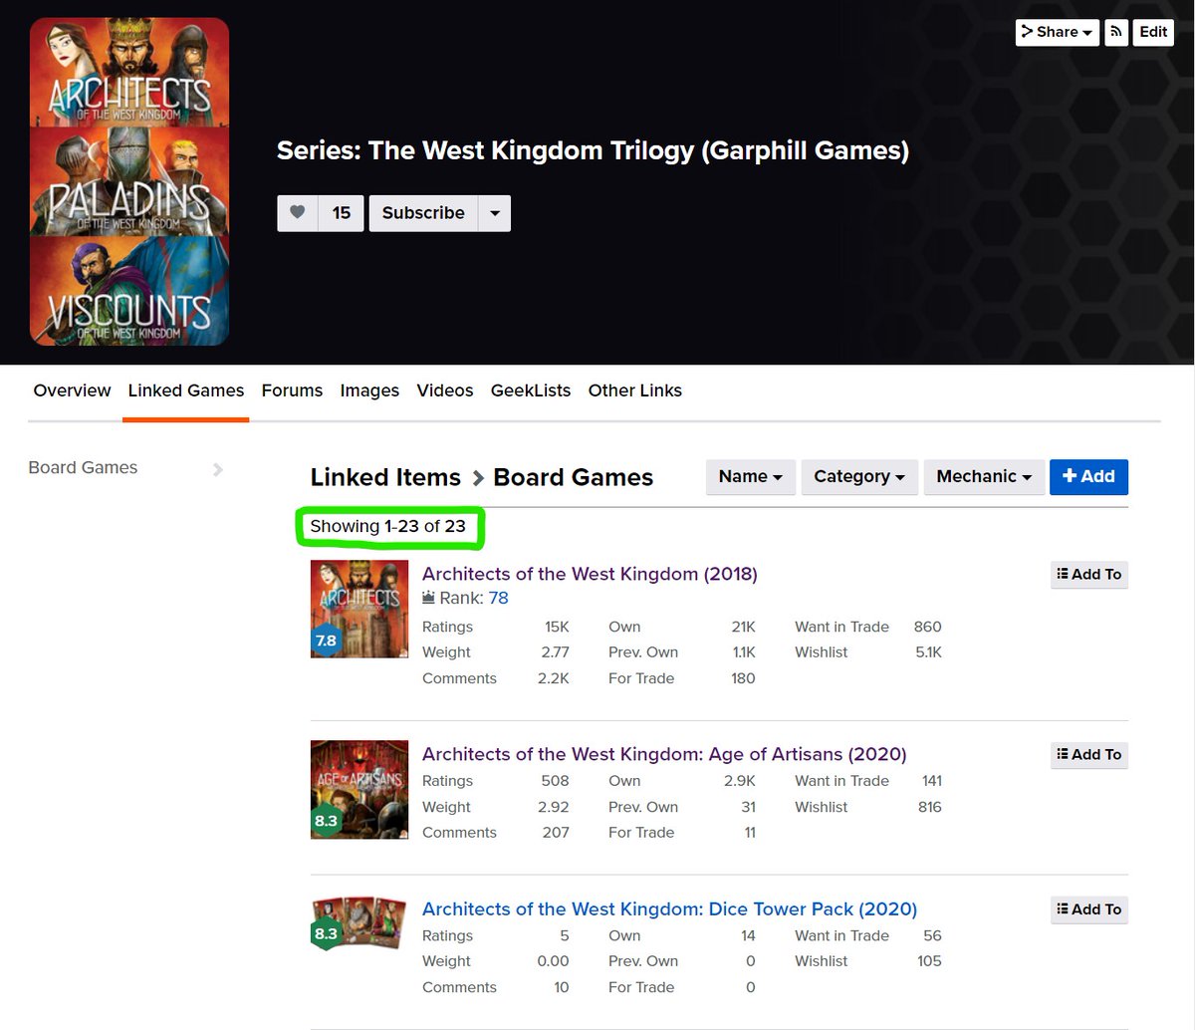Viewport: 1195px width, 1030px height.
Task: Open Architects of the West Kingdom (2018) link
Action: tap(590, 574)
